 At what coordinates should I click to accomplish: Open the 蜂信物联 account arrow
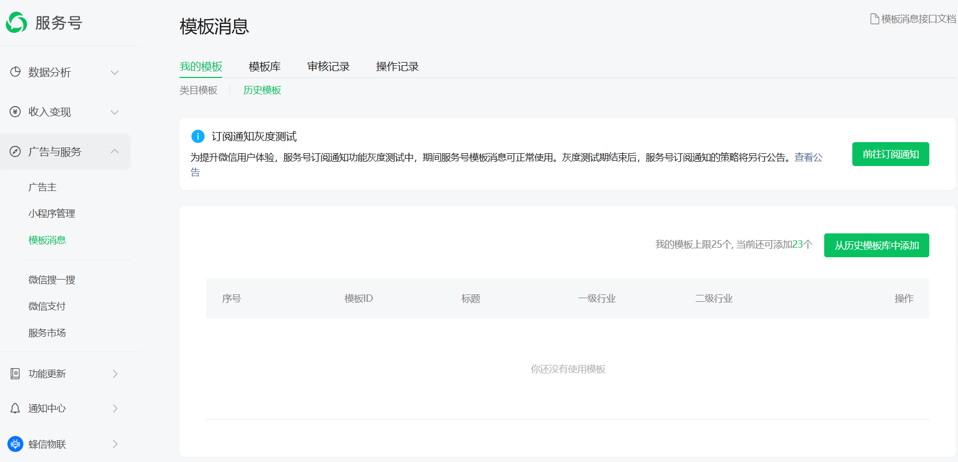pos(115,444)
